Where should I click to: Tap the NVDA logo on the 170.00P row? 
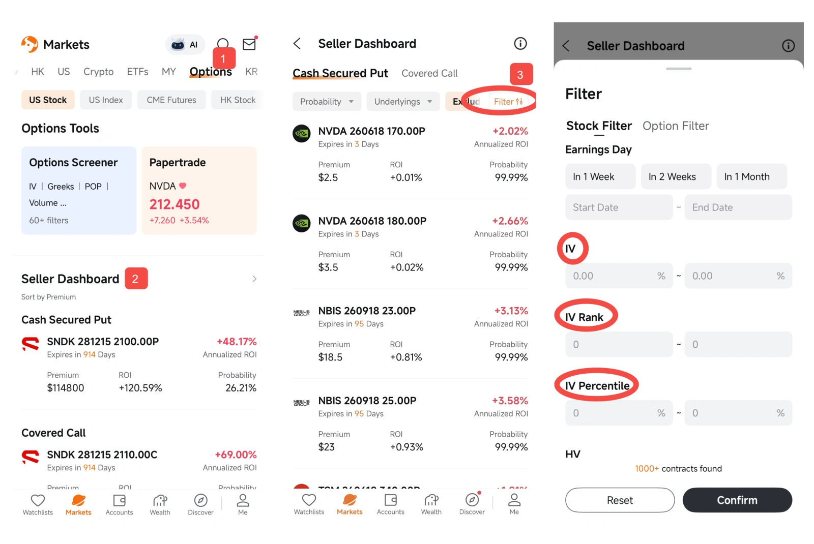pos(302,134)
